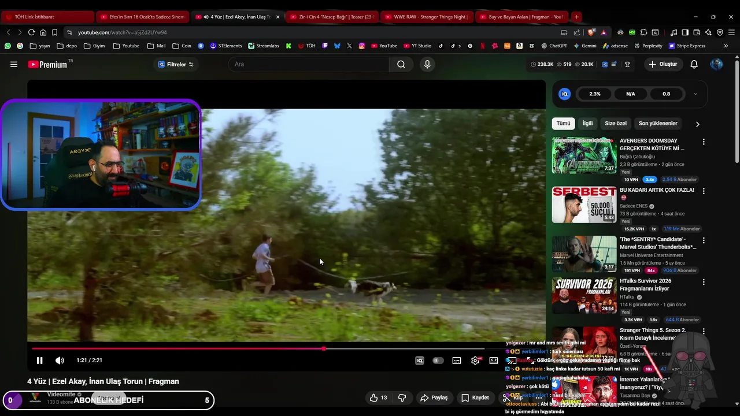Click into the Ara search field
The image size is (740, 416).
[309, 64]
